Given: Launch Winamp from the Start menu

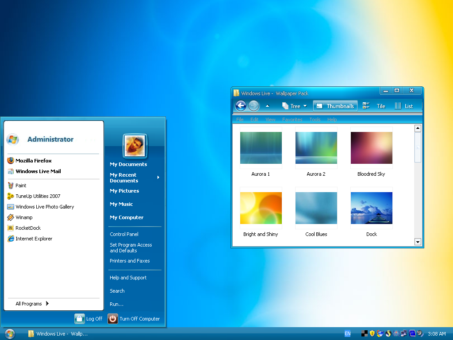Looking at the screenshot, I should 20,217.
